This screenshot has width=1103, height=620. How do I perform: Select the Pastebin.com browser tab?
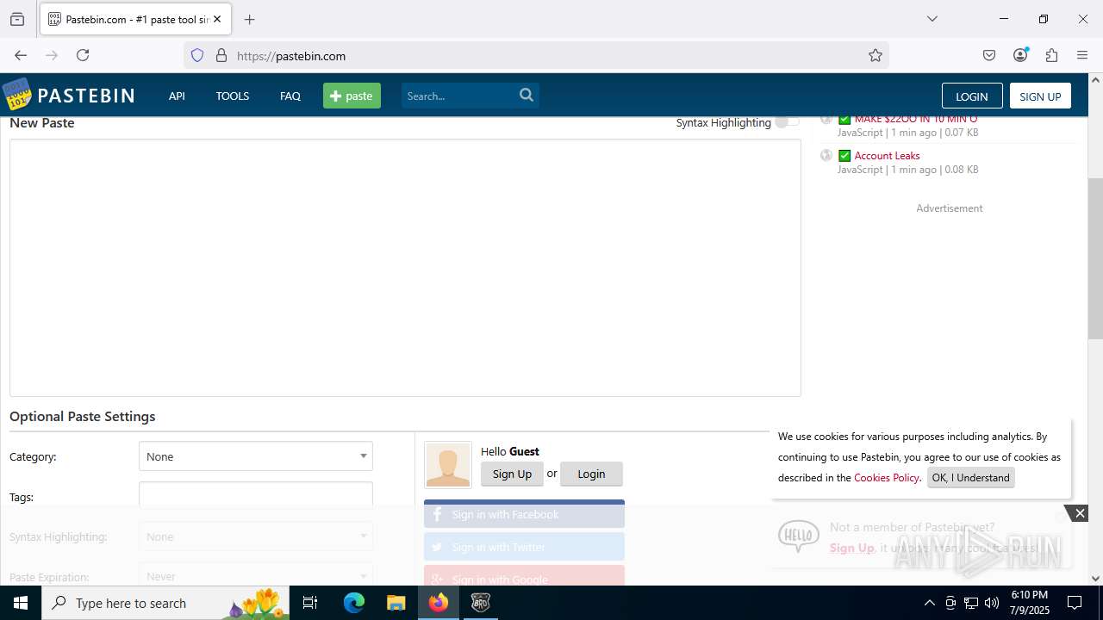pos(135,19)
